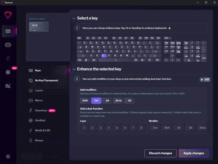Select the Keymap Editor icon in the sidebar
Image resolution: width=218 pixels, height=164 pixels.
(8, 31)
